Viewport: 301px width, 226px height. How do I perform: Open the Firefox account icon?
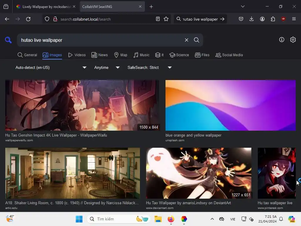click(262, 19)
